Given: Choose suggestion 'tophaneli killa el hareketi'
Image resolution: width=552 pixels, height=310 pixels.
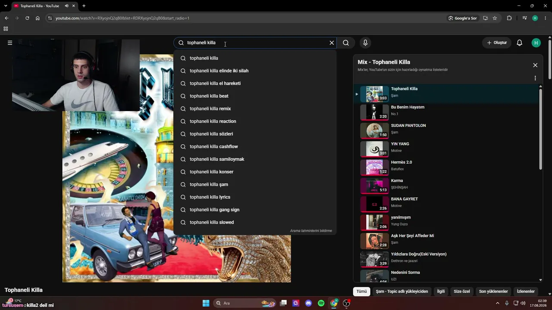Looking at the screenshot, I should 255,84.
